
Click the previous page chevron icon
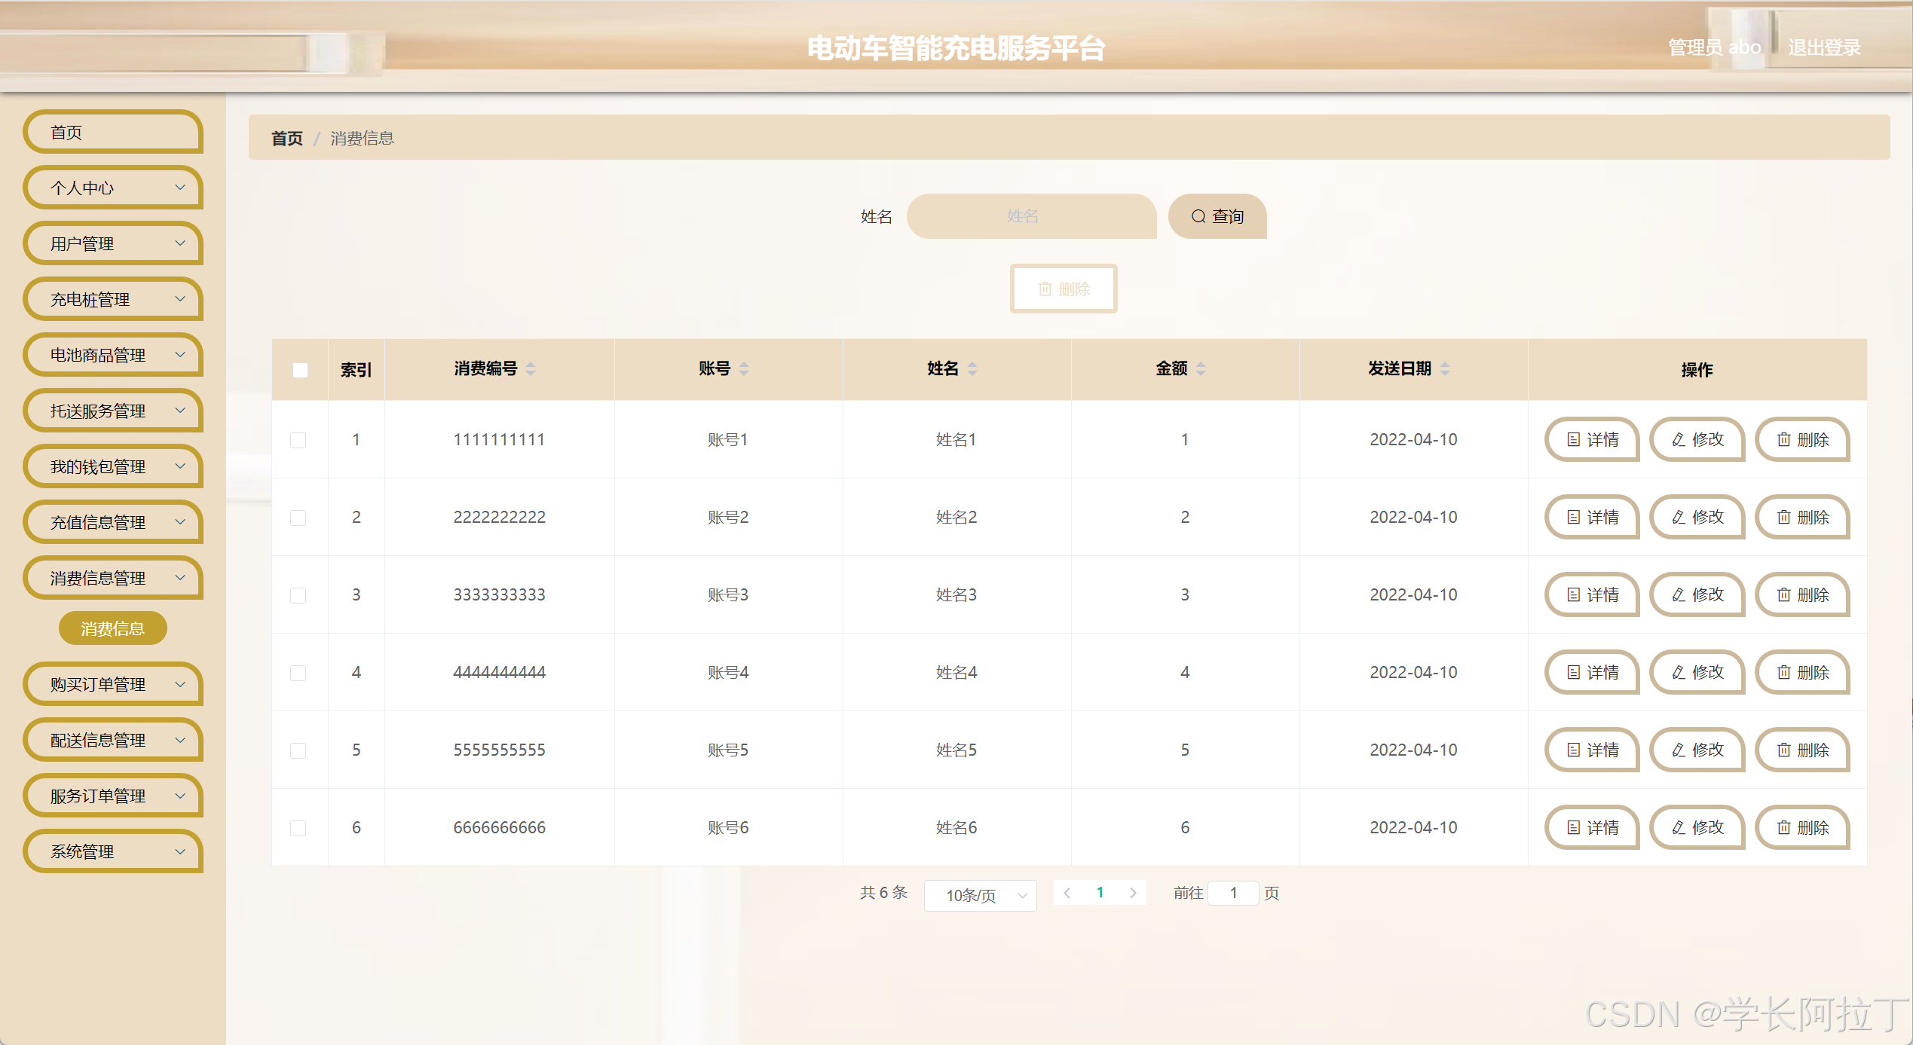pyautogui.click(x=1067, y=893)
